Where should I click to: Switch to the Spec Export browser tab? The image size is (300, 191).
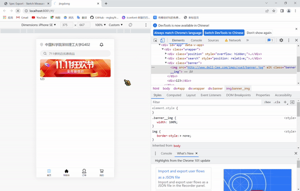pyautogui.click(x=26, y=3)
